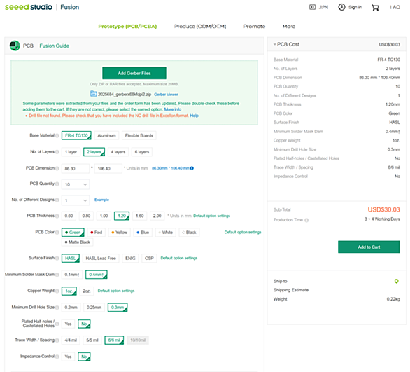410x372 pixels.
Task: Click help icon beside Trace Width / Spacing
Action: (x=57, y=340)
